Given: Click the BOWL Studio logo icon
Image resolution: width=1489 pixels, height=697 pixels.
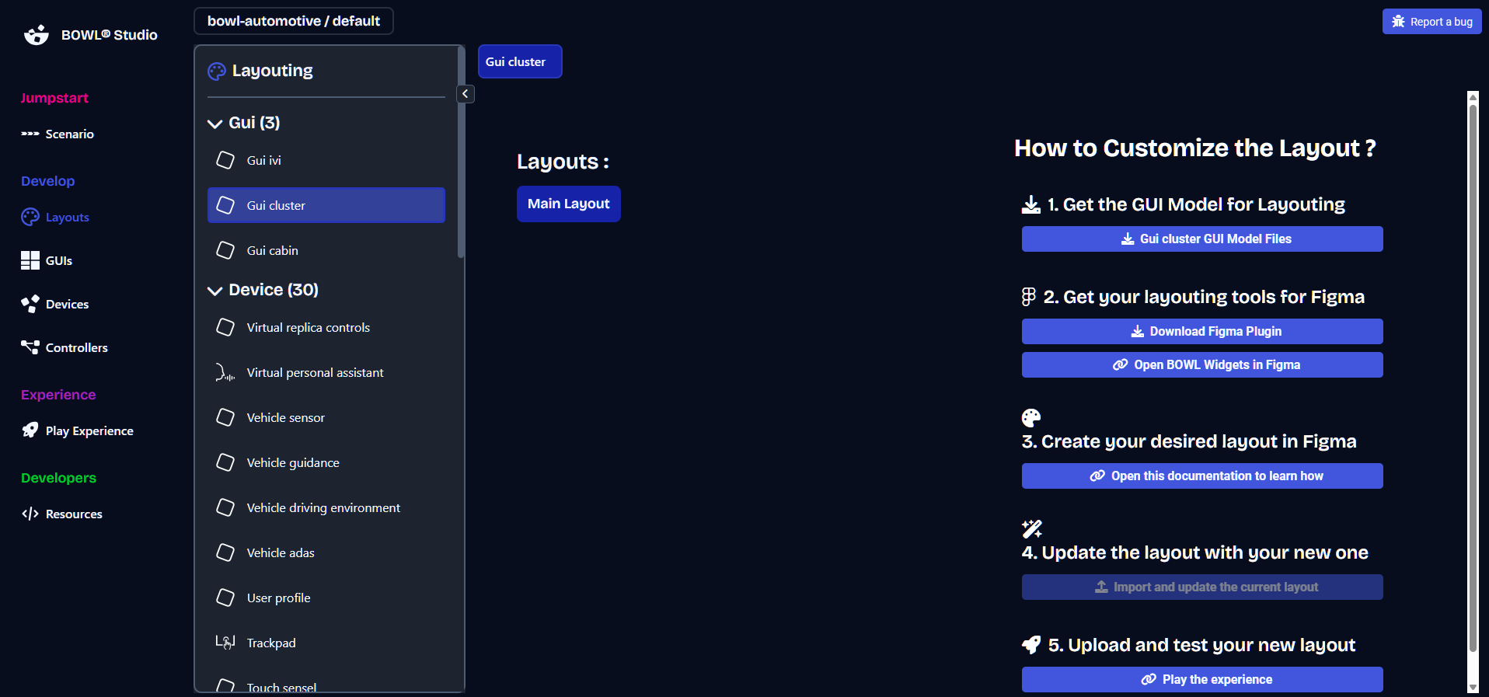Looking at the screenshot, I should pyautogui.click(x=36, y=35).
